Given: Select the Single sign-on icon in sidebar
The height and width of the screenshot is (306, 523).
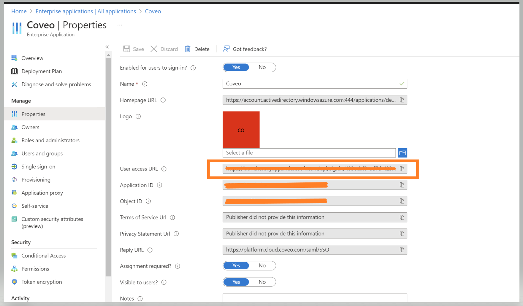Looking at the screenshot, I should pyautogui.click(x=14, y=167).
